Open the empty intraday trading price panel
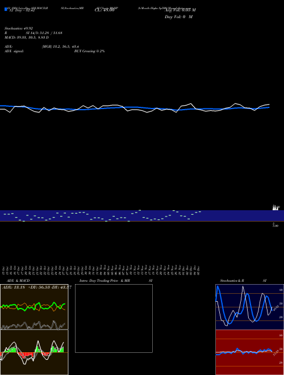The height and width of the screenshot is (375, 284). (114, 318)
